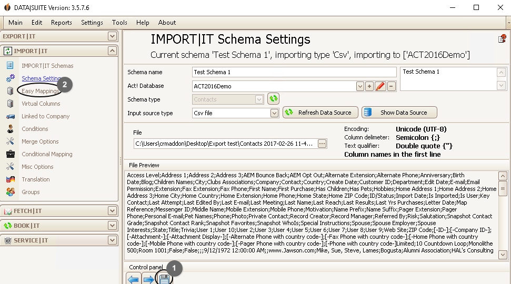
Task: Save the schema with the floppy disk icon
Action: click(164, 279)
